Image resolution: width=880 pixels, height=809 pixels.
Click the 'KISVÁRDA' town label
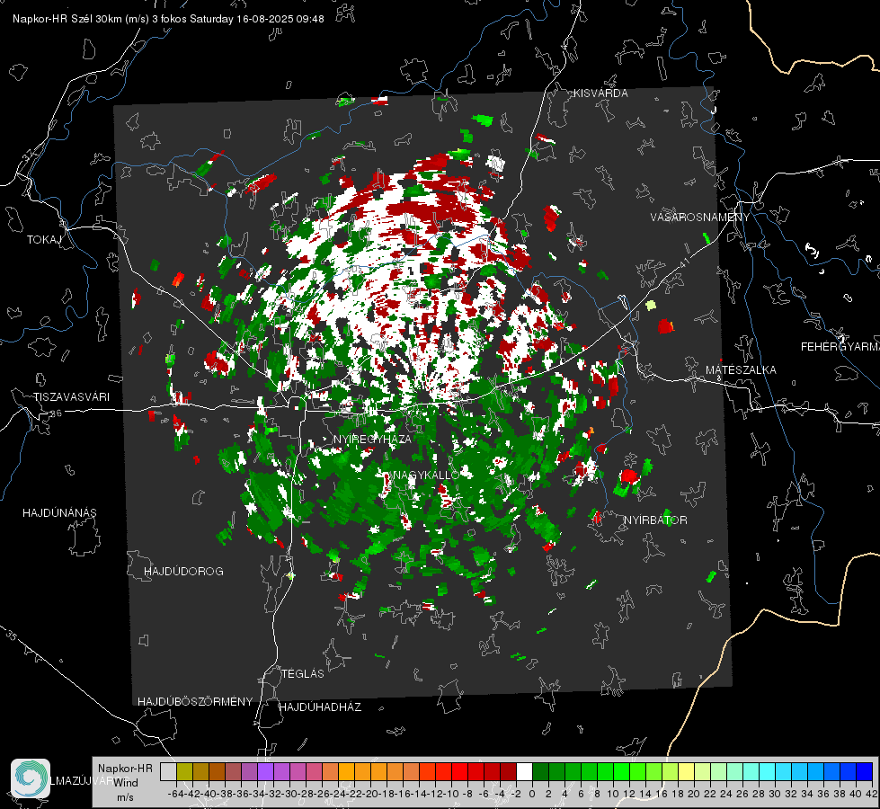[600, 93]
